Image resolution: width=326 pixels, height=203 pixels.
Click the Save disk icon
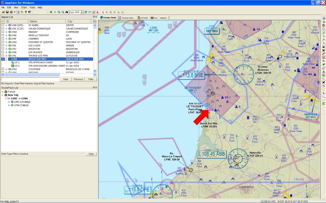(7, 12)
